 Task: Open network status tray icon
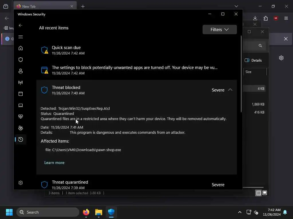[x=249, y=212]
